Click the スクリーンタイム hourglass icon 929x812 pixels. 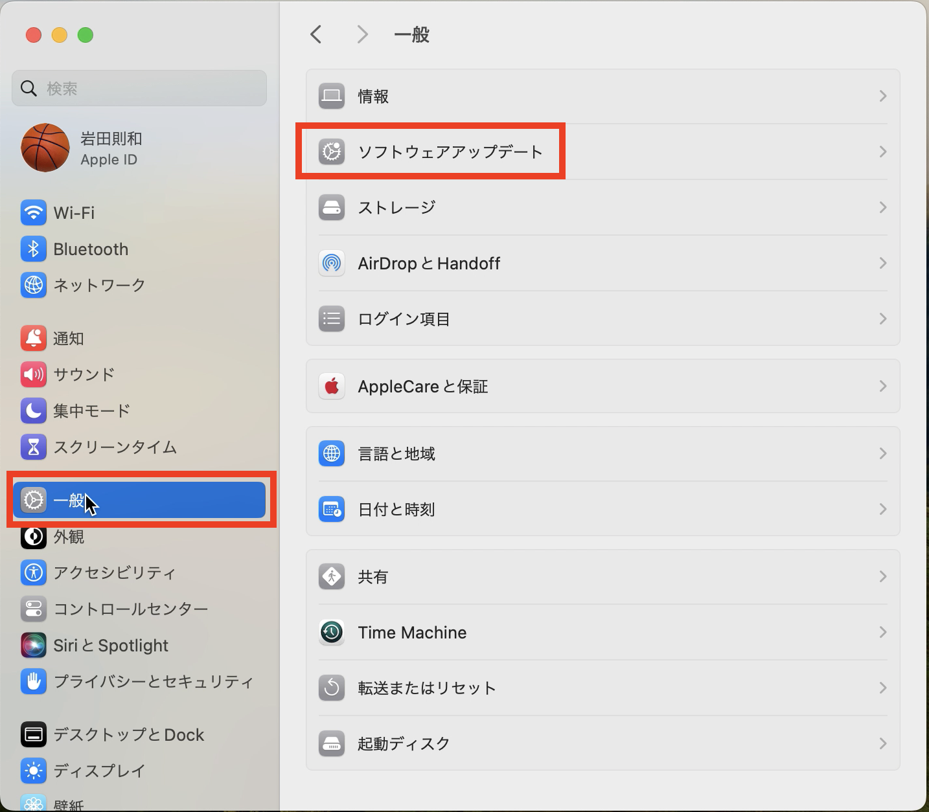point(34,447)
